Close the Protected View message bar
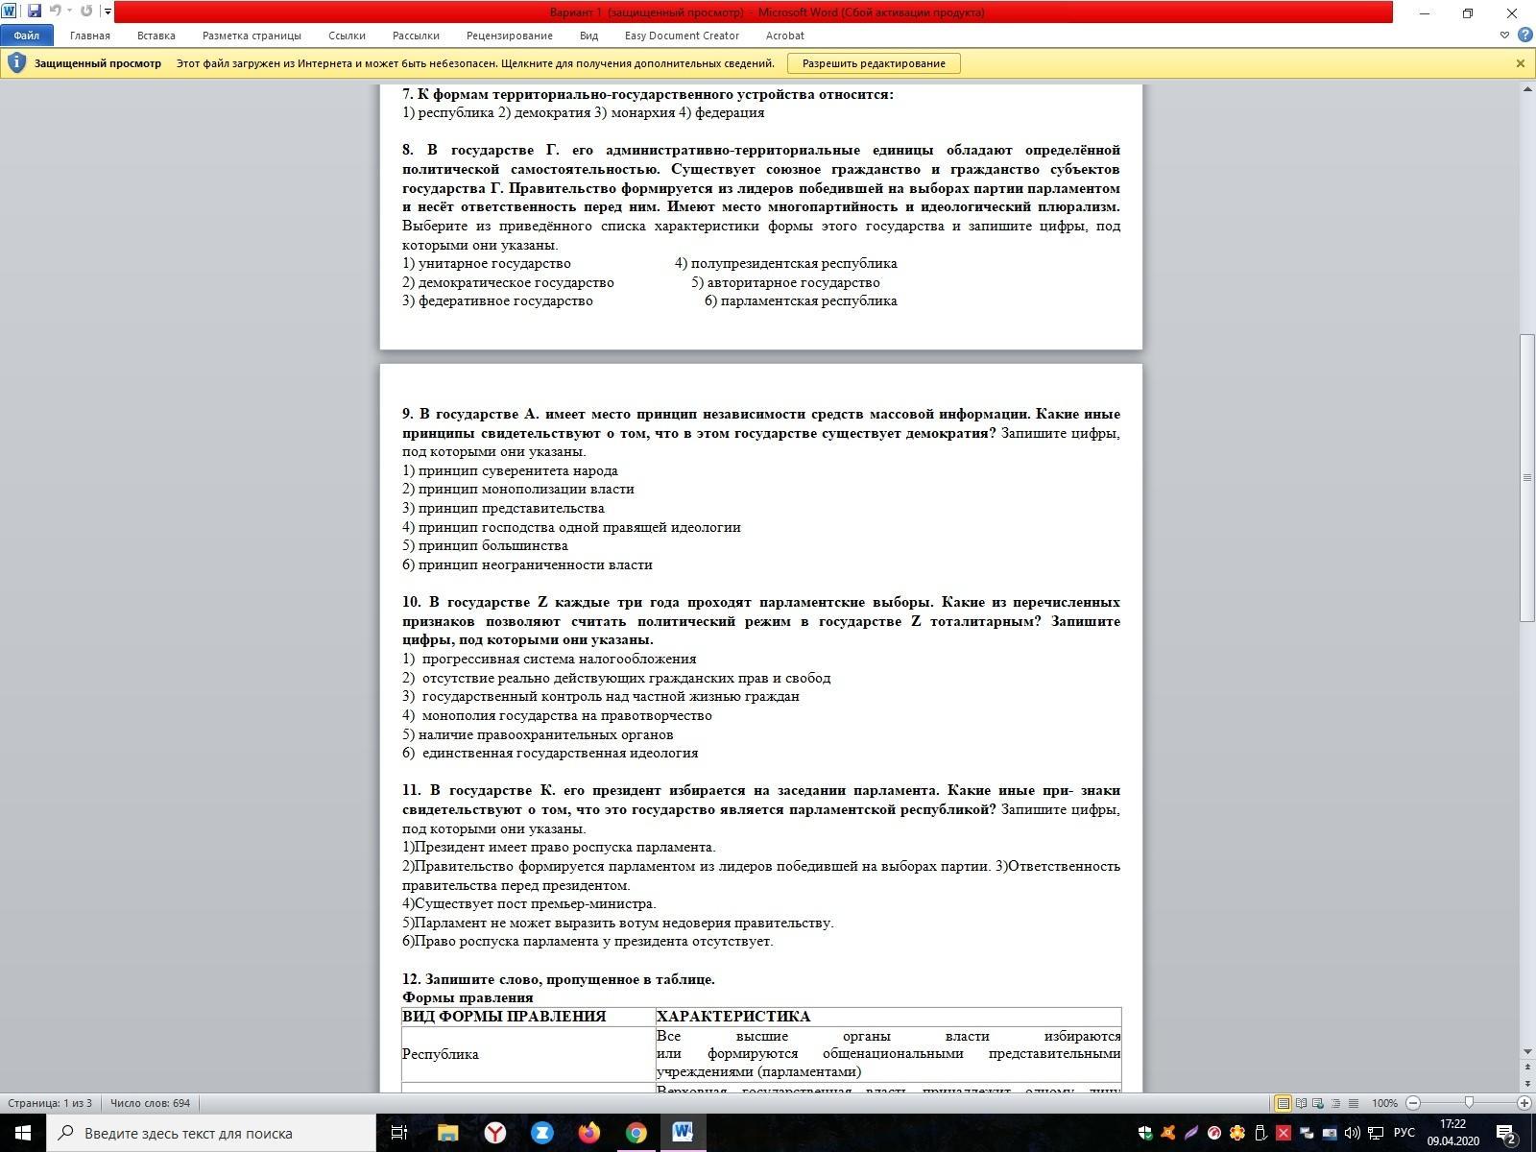Viewport: 1536px width, 1152px height. point(1521,63)
